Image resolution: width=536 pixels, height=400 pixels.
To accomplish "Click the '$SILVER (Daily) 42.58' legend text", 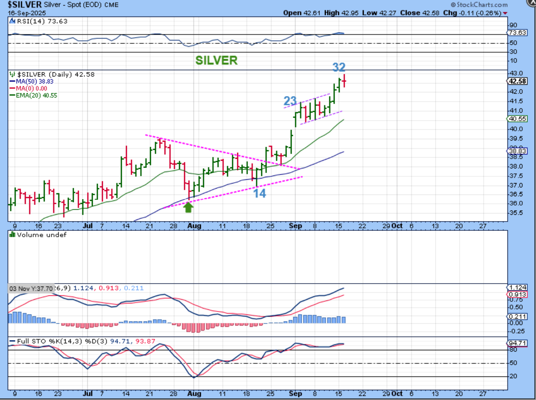I will pyautogui.click(x=55, y=74).
